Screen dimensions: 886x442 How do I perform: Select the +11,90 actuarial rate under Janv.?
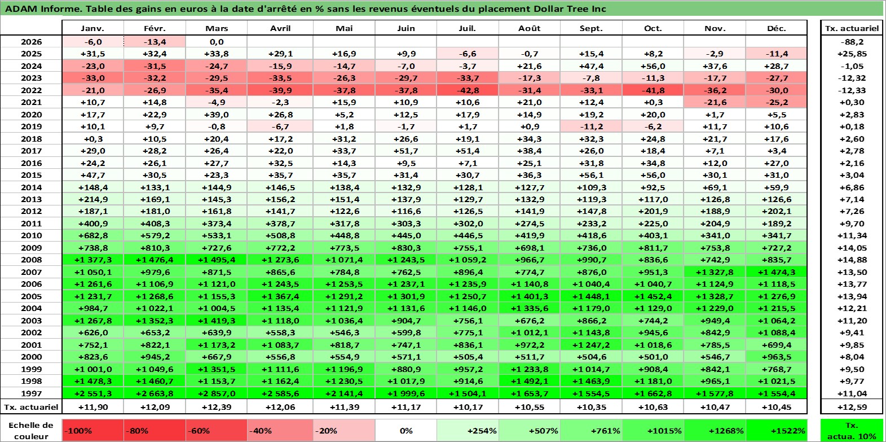[93, 407]
